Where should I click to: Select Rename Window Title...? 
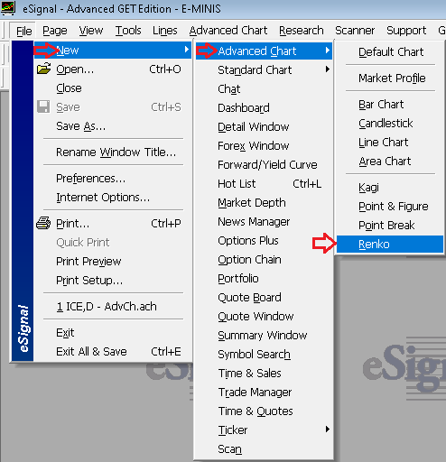click(113, 152)
